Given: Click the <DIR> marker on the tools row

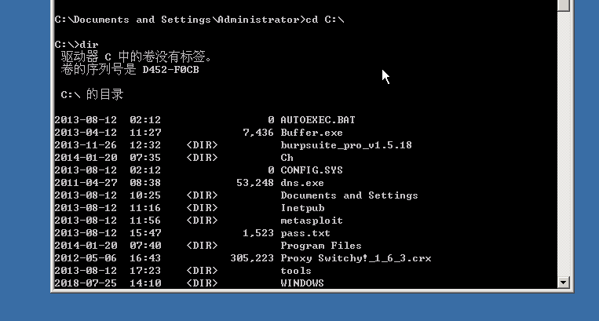Looking at the screenshot, I should (x=202, y=271).
